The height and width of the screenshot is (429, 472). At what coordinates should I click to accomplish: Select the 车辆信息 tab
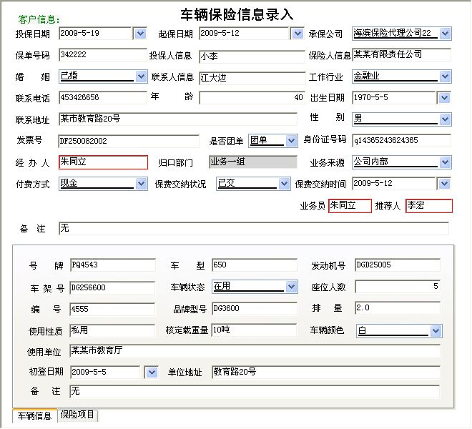34,415
